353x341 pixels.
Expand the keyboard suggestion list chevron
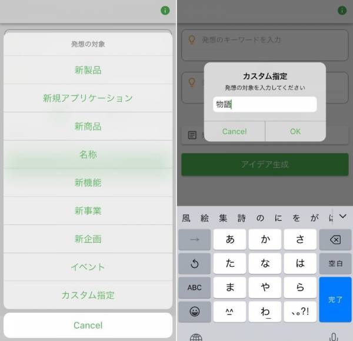click(342, 217)
